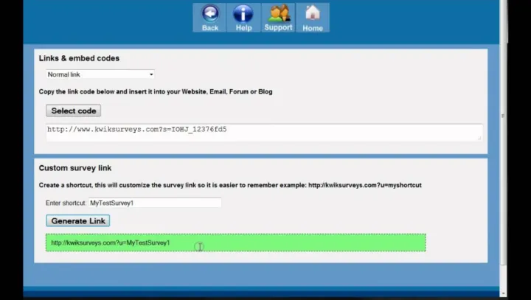Click the resize grip of the code box
The height and width of the screenshot is (300, 531).
479,138
